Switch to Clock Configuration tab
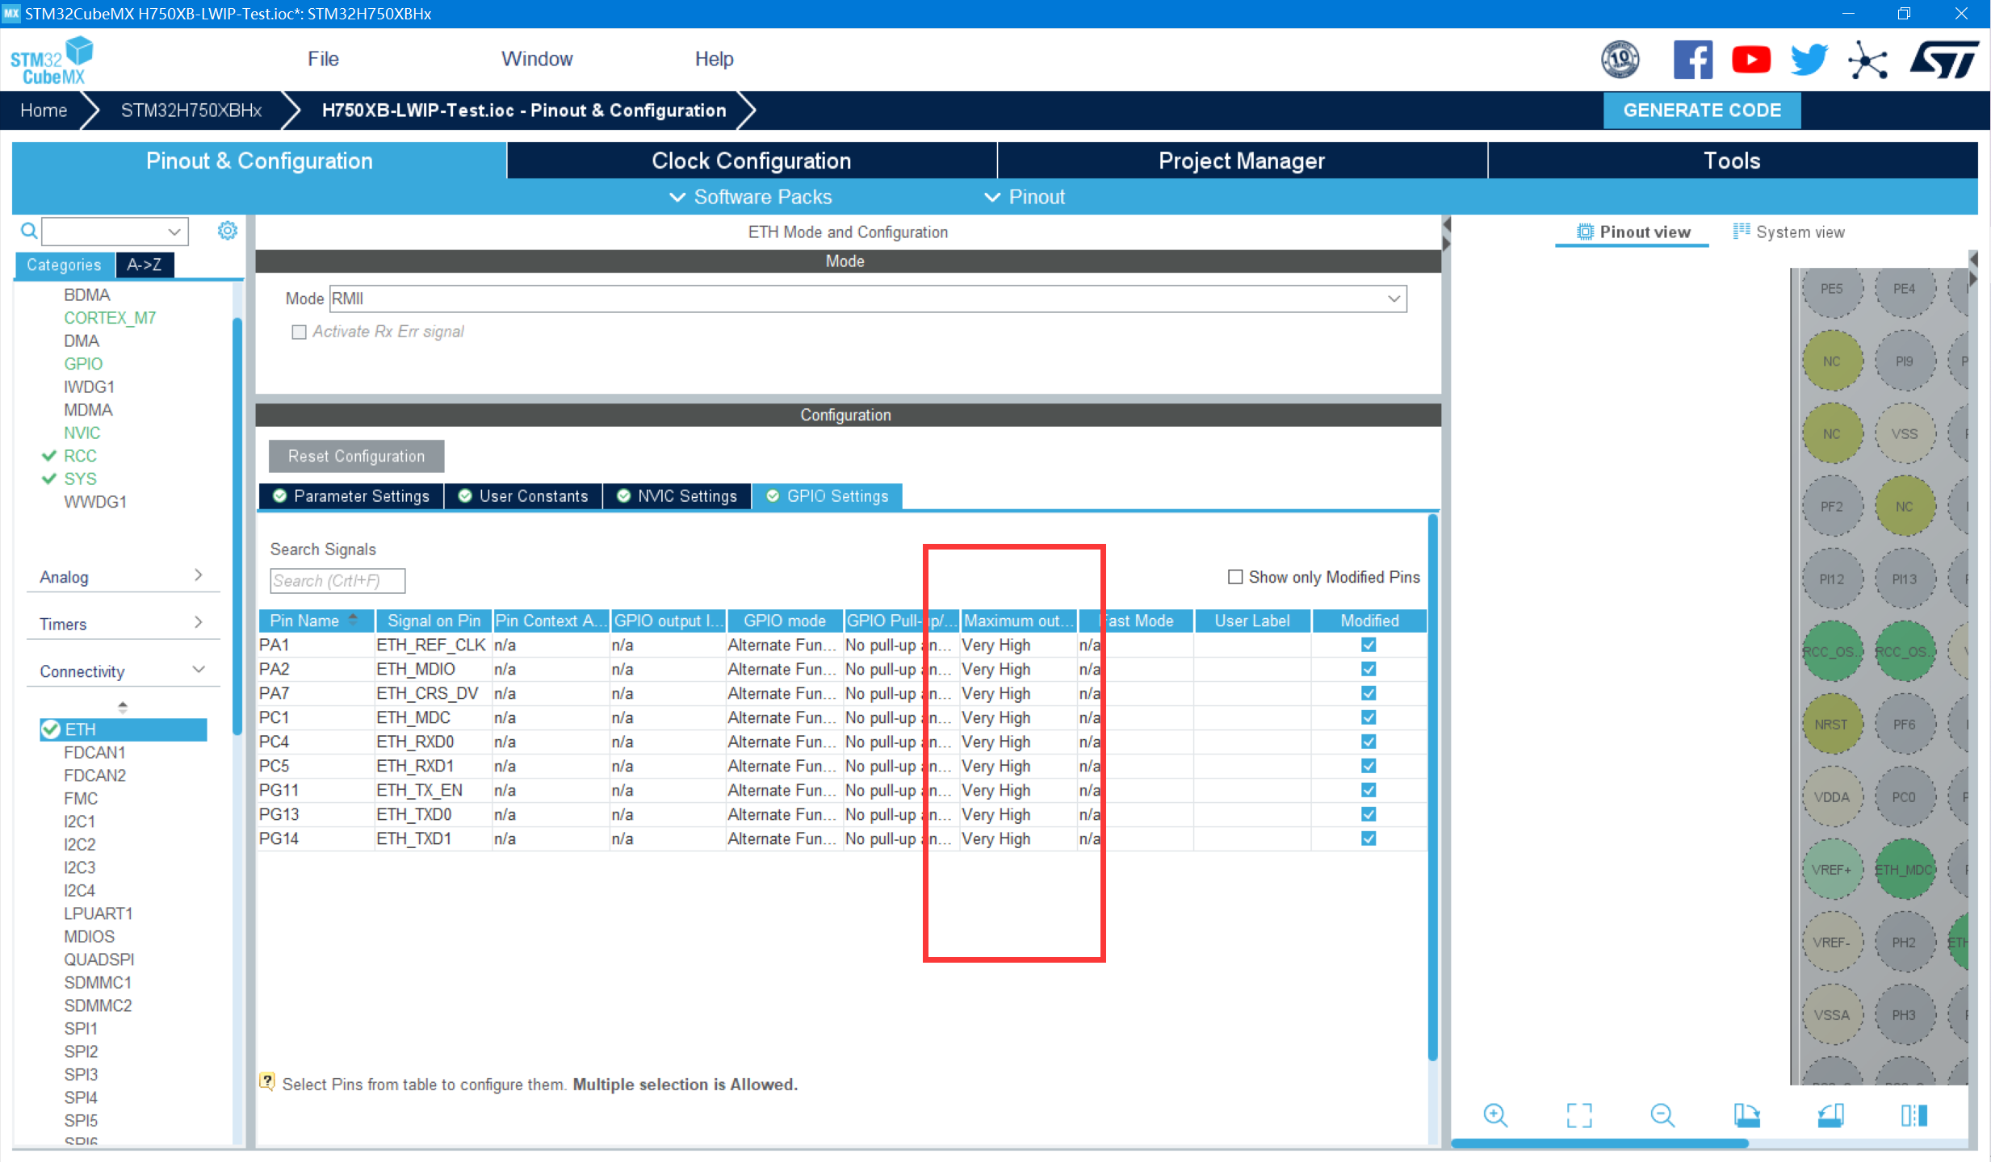 tap(751, 161)
